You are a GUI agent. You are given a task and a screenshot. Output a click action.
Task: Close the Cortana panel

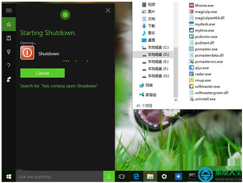(108, 10)
